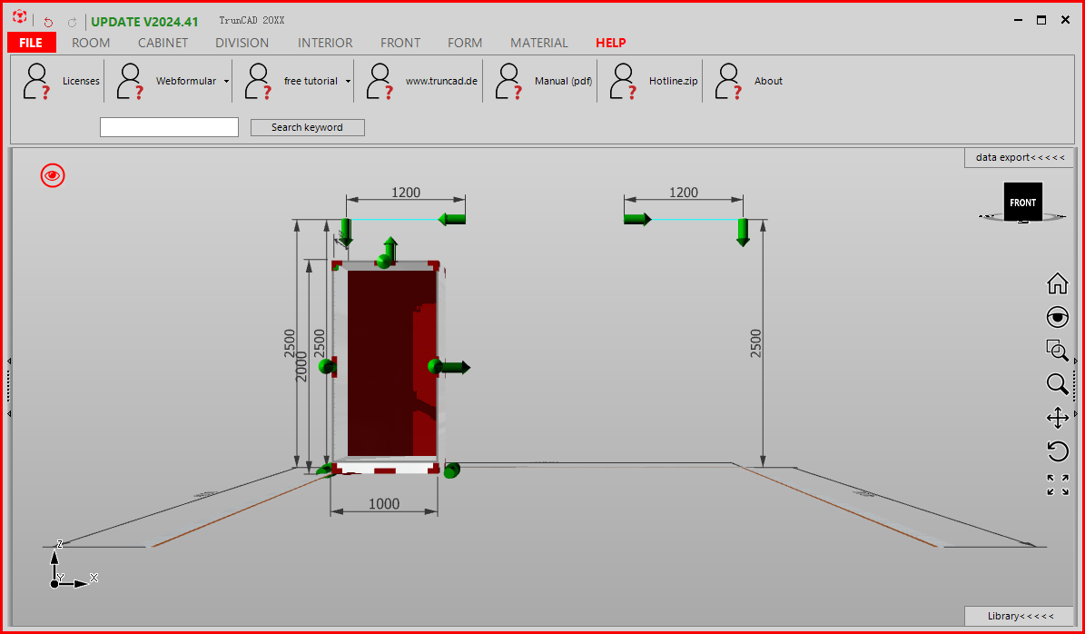
Task: Select the zoom window tool
Action: [x=1057, y=350]
